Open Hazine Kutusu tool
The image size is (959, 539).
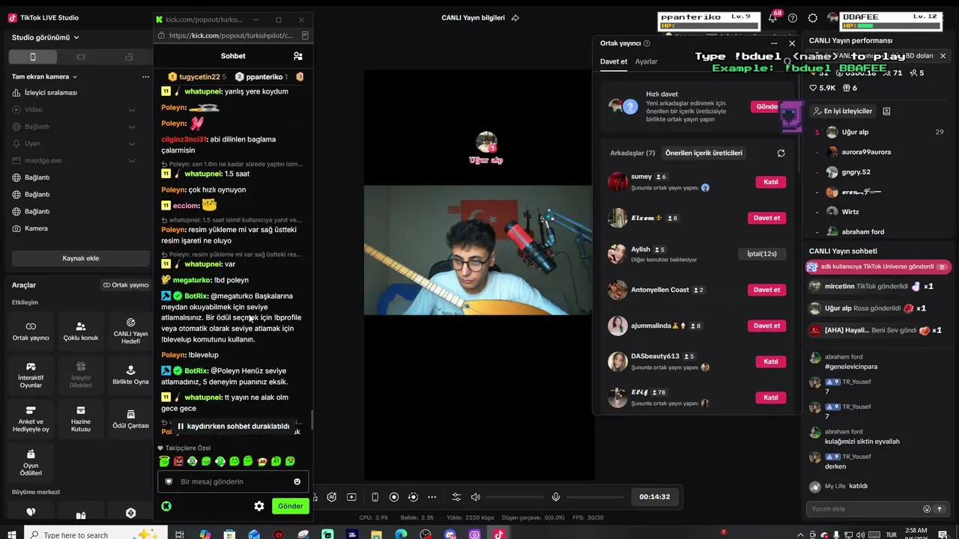pyautogui.click(x=81, y=418)
